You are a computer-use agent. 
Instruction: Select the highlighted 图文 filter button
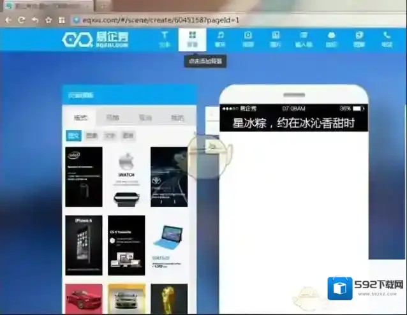pyautogui.click(x=73, y=136)
